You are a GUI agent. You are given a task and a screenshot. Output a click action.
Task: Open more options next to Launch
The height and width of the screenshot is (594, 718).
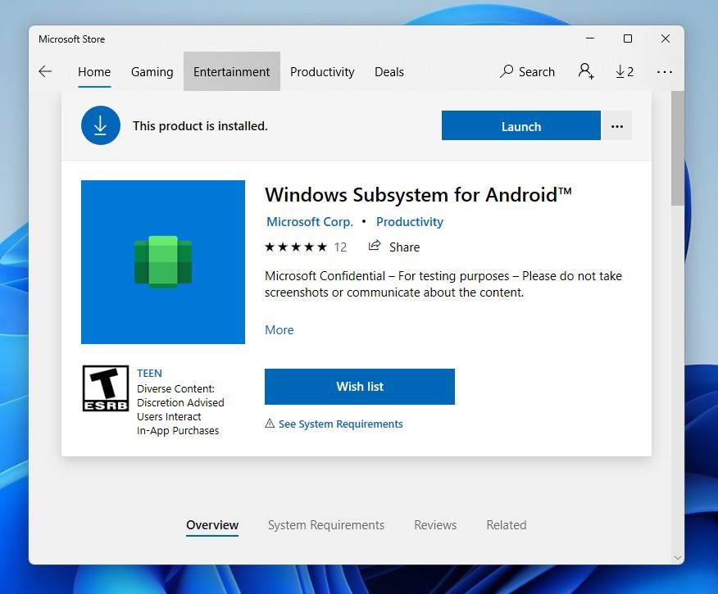(x=617, y=125)
